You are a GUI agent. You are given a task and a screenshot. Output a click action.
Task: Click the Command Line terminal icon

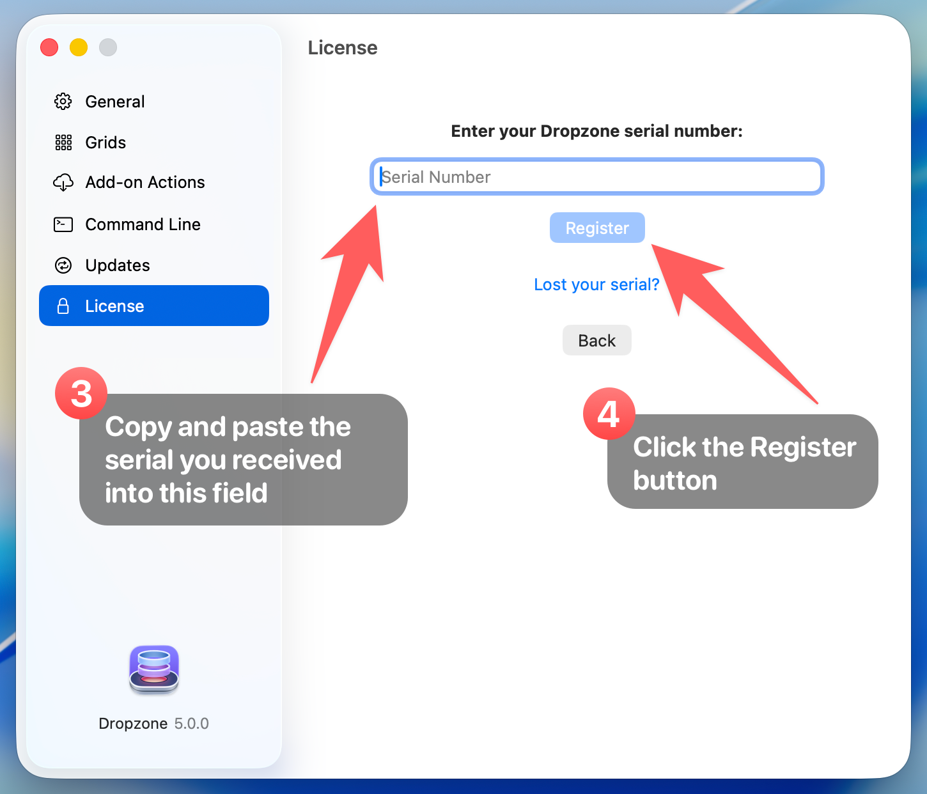pyautogui.click(x=63, y=224)
